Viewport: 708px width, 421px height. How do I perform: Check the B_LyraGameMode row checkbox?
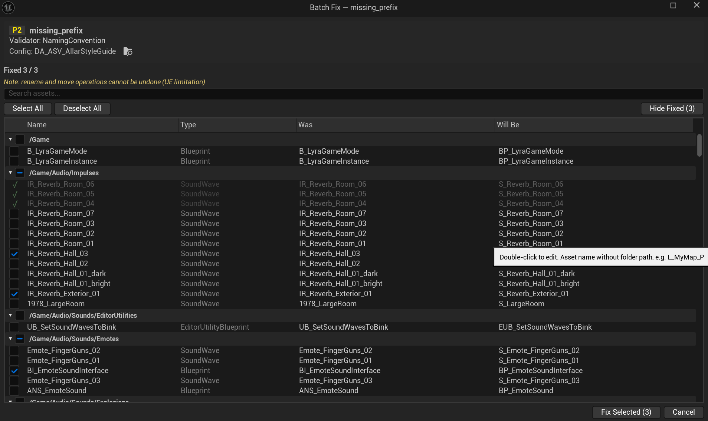pyautogui.click(x=14, y=151)
